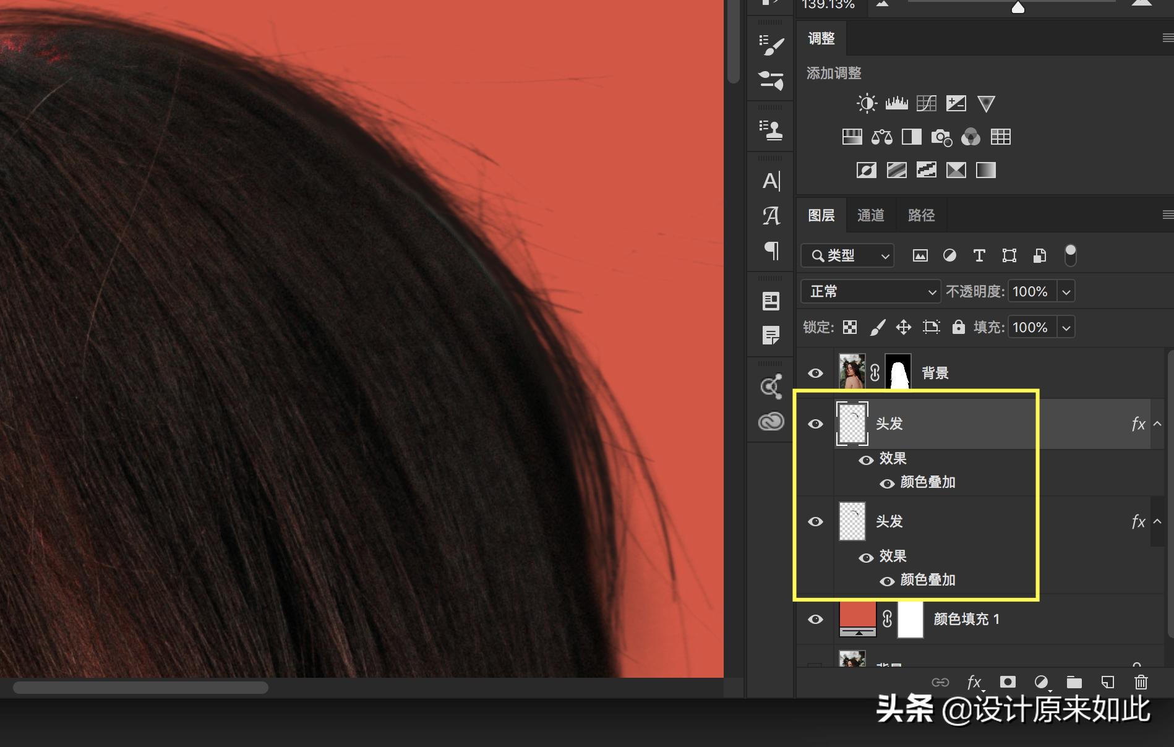This screenshot has width=1174, height=747.
Task: Switch to the 通道 tab
Action: 871,215
